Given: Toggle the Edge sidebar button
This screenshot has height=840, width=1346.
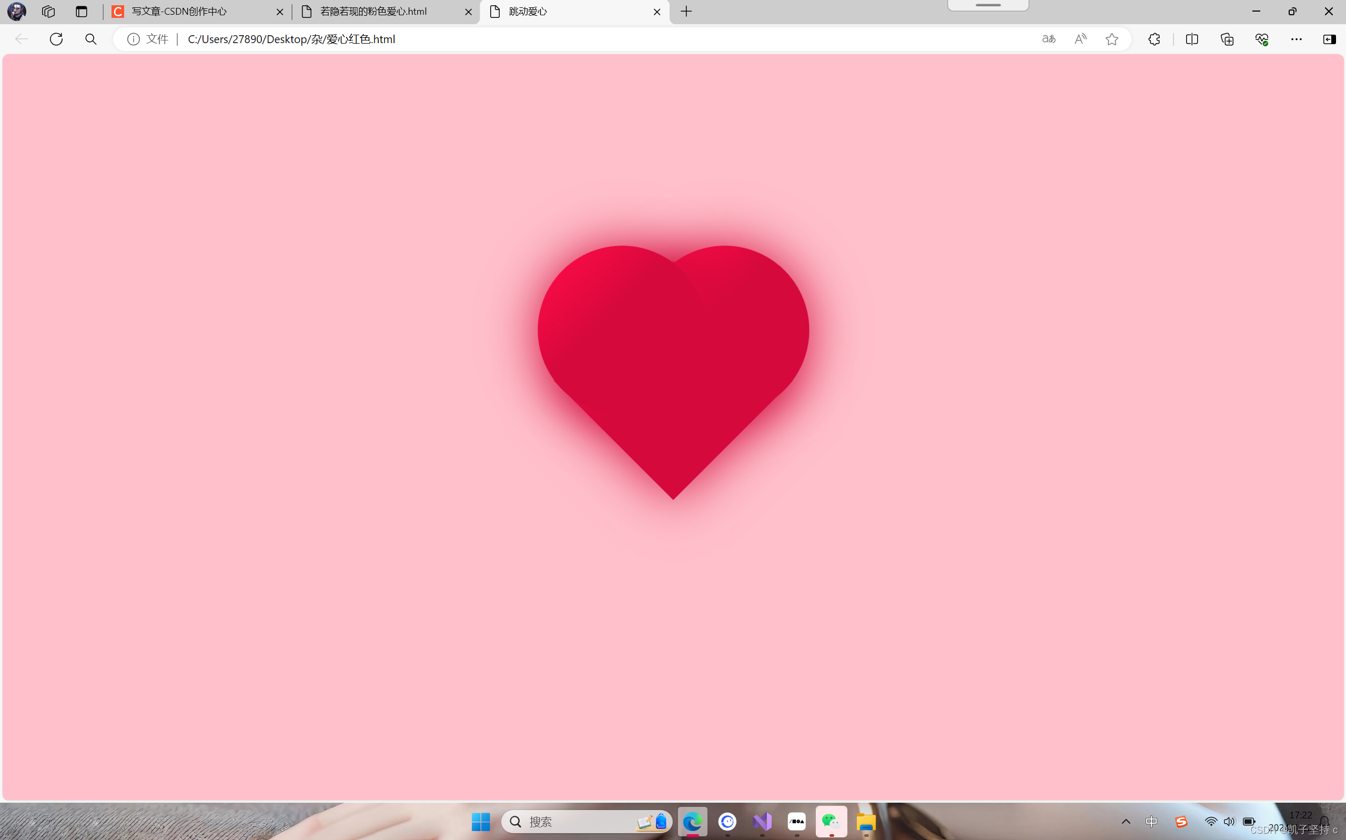Looking at the screenshot, I should tap(1329, 39).
